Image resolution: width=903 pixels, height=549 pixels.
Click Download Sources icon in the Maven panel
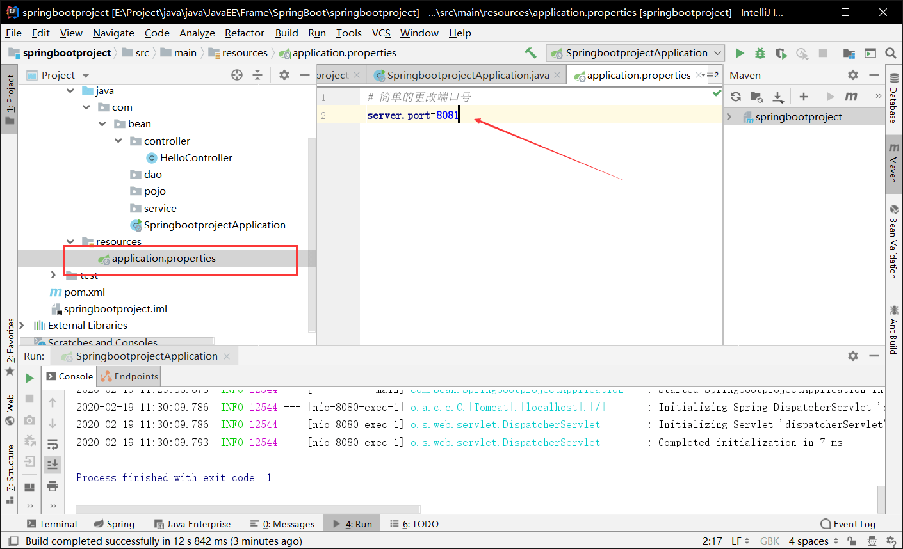pos(777,97)
